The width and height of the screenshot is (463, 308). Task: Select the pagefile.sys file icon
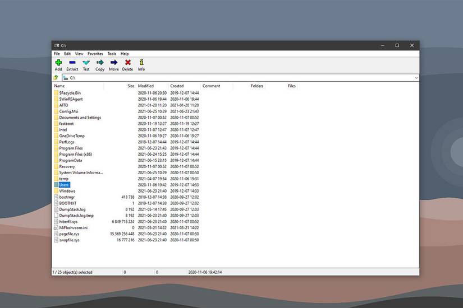tap(56, 234)
